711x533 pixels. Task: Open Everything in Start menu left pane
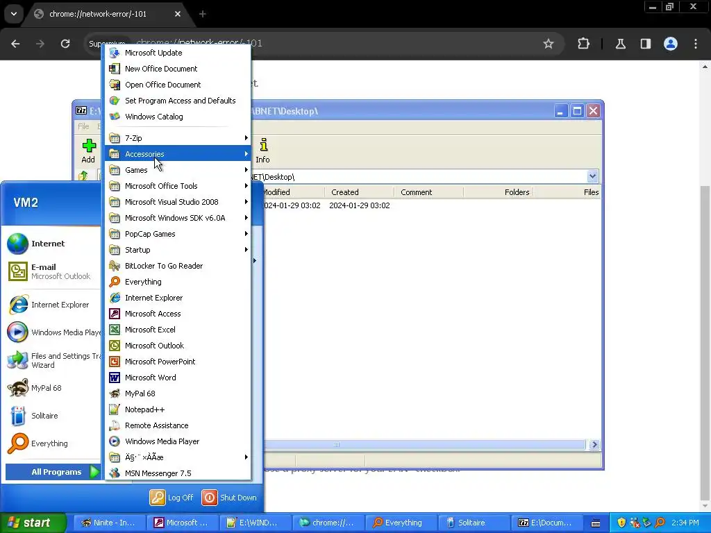[53, 443]
